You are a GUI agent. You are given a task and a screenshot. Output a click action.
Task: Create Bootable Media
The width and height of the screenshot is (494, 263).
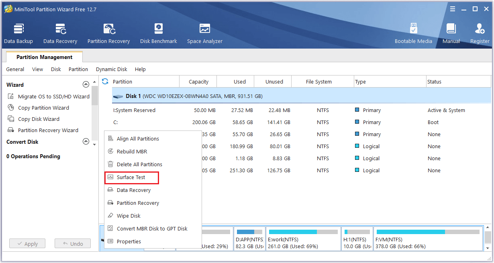(413, 34)
